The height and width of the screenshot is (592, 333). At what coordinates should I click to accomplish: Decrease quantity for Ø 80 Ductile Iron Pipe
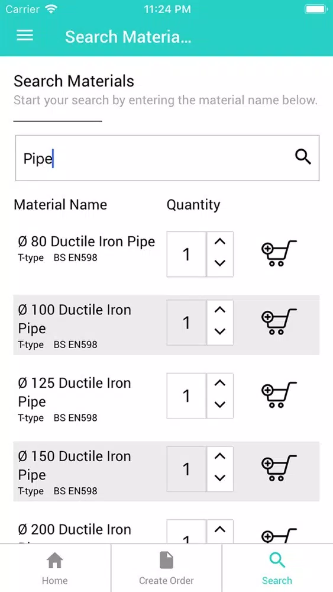pyautogui.click(x=220, y=264)
